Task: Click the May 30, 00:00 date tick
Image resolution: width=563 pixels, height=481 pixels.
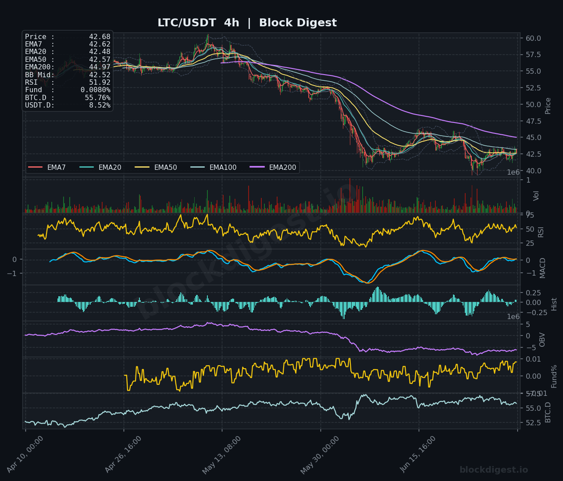Action: (320, 455)
